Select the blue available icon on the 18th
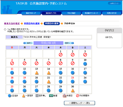 pyautogui.click(x=12, y=82)
